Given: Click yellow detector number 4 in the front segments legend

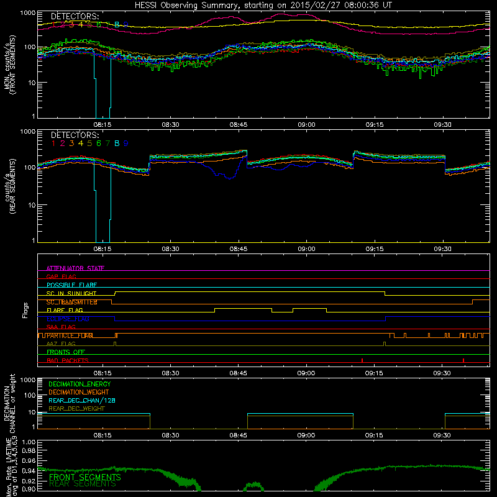Looking at the screenshot, I should (x=81, y=25).
